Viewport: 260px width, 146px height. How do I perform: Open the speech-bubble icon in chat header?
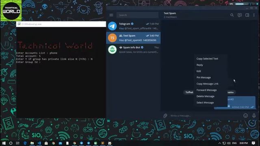click(x=240, y=15)
